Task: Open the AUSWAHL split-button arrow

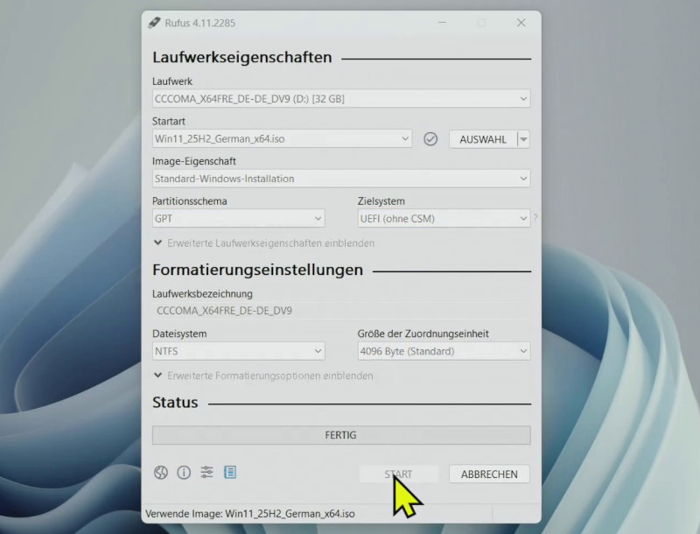Action: (x=524, y=138)
